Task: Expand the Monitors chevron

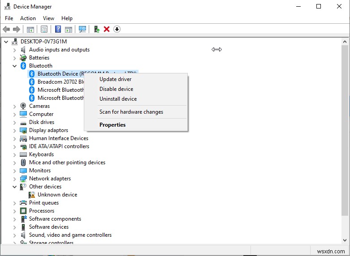Action: click(14, 171)
